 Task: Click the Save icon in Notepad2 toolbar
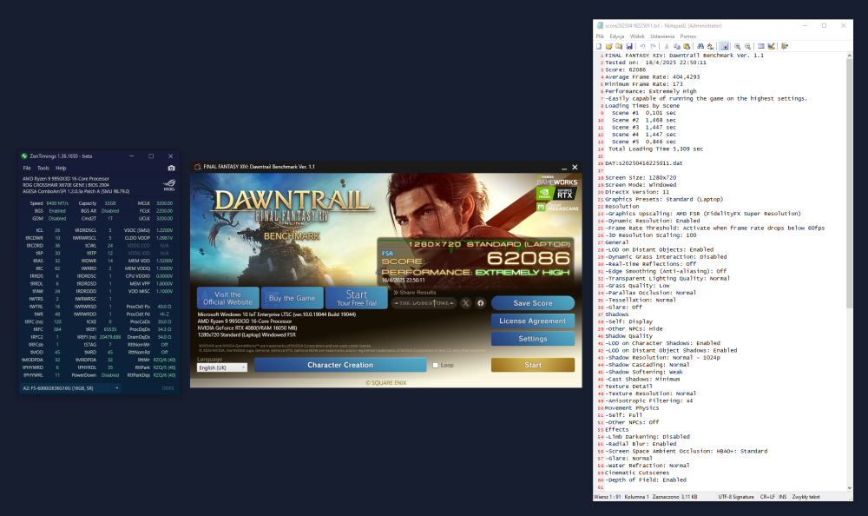(x=629, y=46)
